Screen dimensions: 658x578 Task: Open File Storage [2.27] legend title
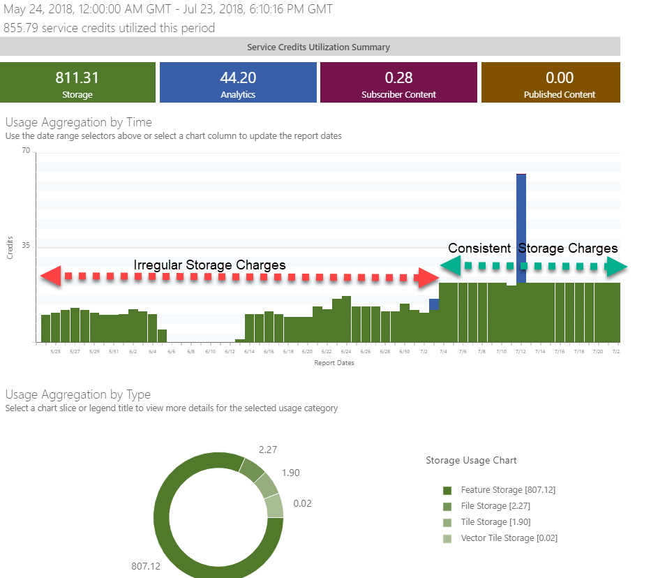(x=495, y=506)
